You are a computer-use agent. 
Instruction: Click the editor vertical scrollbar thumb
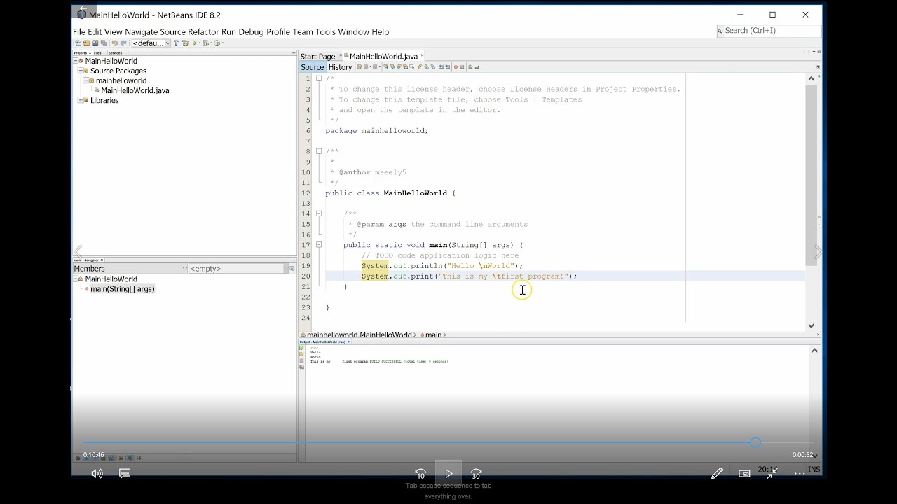pyautogui.click(x=811, y=175)
